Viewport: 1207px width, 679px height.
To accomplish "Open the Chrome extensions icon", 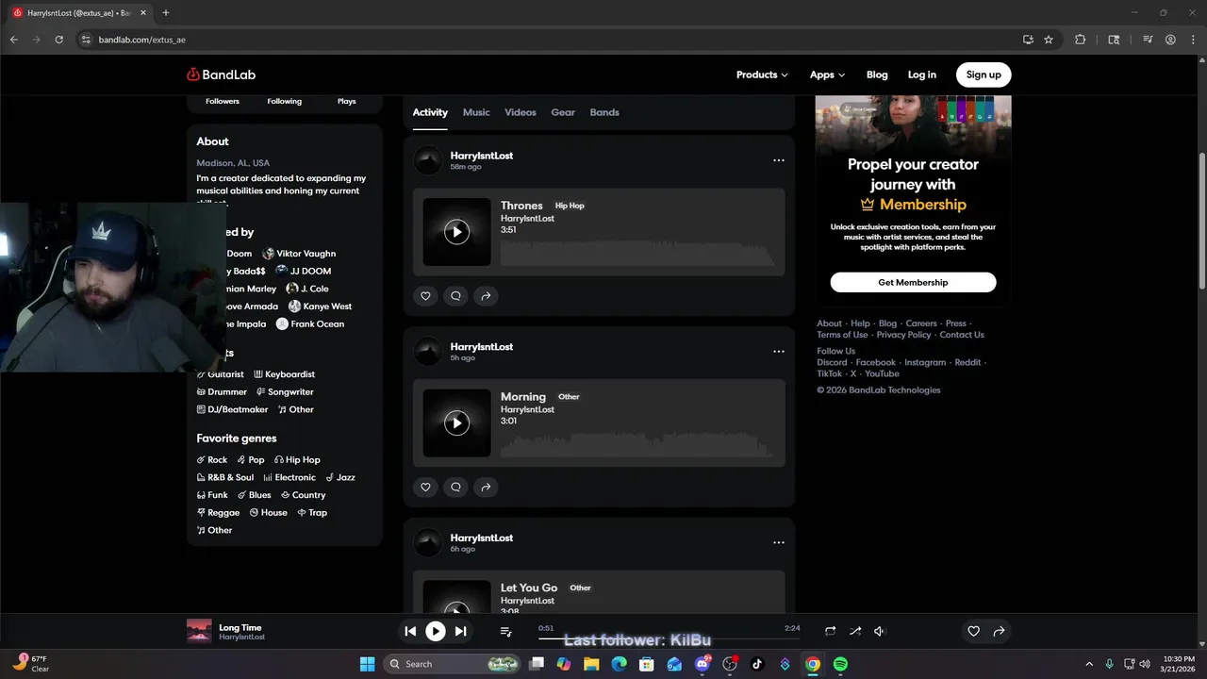I will [1081, 40].
